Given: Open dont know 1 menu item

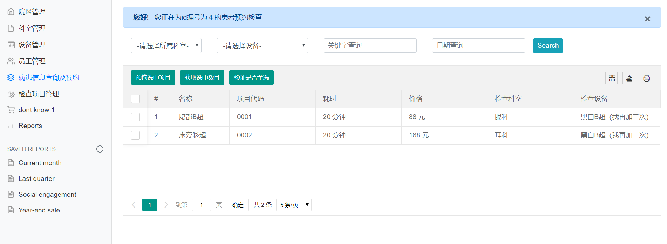Looking at the screenshot, I should [36, 110].
